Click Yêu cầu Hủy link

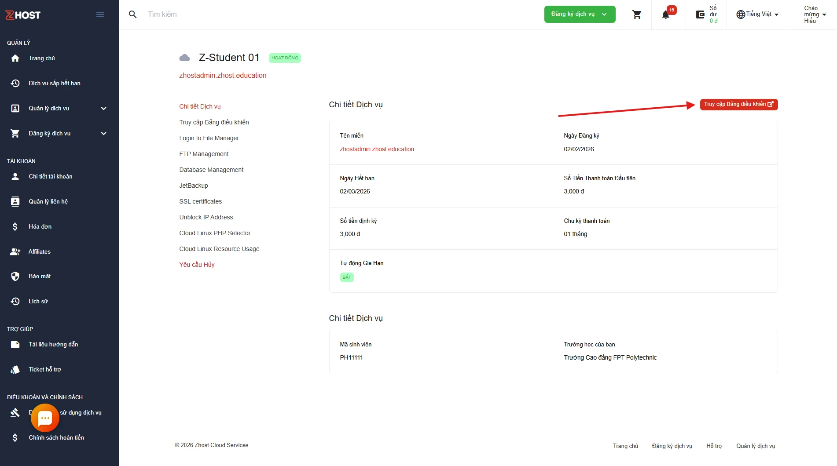coord(197,265)
